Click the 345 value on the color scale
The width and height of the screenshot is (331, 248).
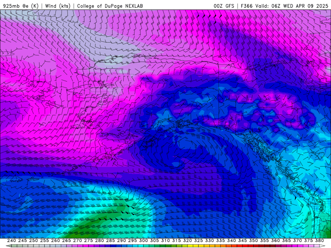click(x=242, y=241)
